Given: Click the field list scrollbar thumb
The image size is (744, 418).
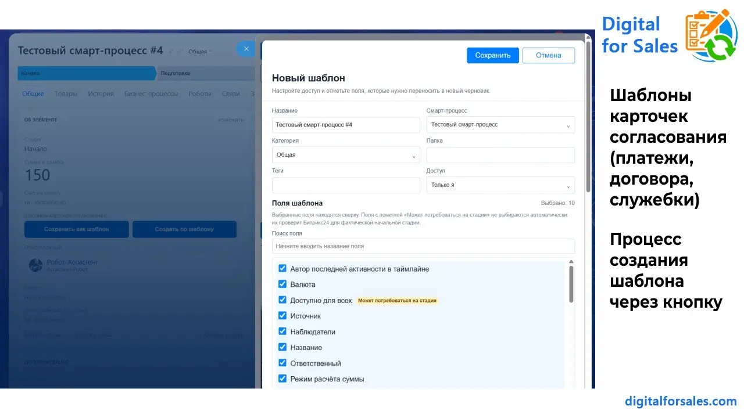Looking at the screenshot, I should pos(571,284).
